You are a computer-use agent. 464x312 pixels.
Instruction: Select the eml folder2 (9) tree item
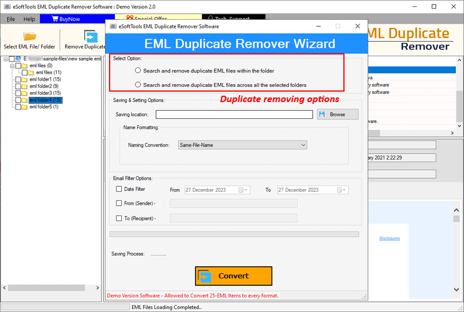pyautogui.click(x=44, y=86)
